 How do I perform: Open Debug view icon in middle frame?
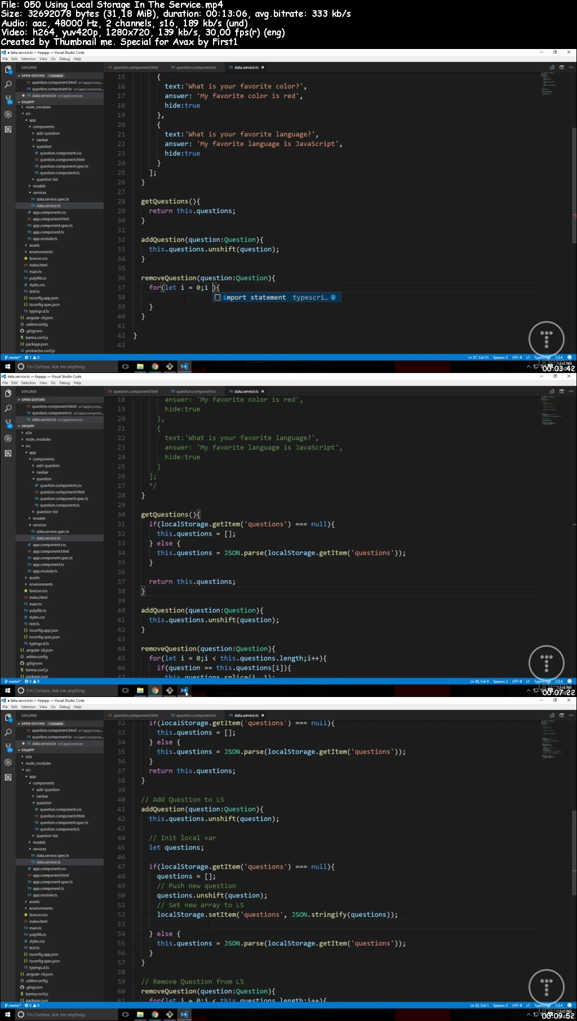click(x=8, y=438)
